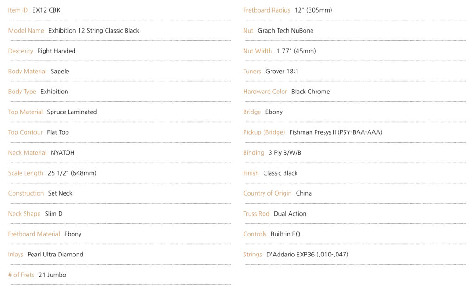Click the Model Name label
Viewport: 476px width, 289px height.
[26, 31]
